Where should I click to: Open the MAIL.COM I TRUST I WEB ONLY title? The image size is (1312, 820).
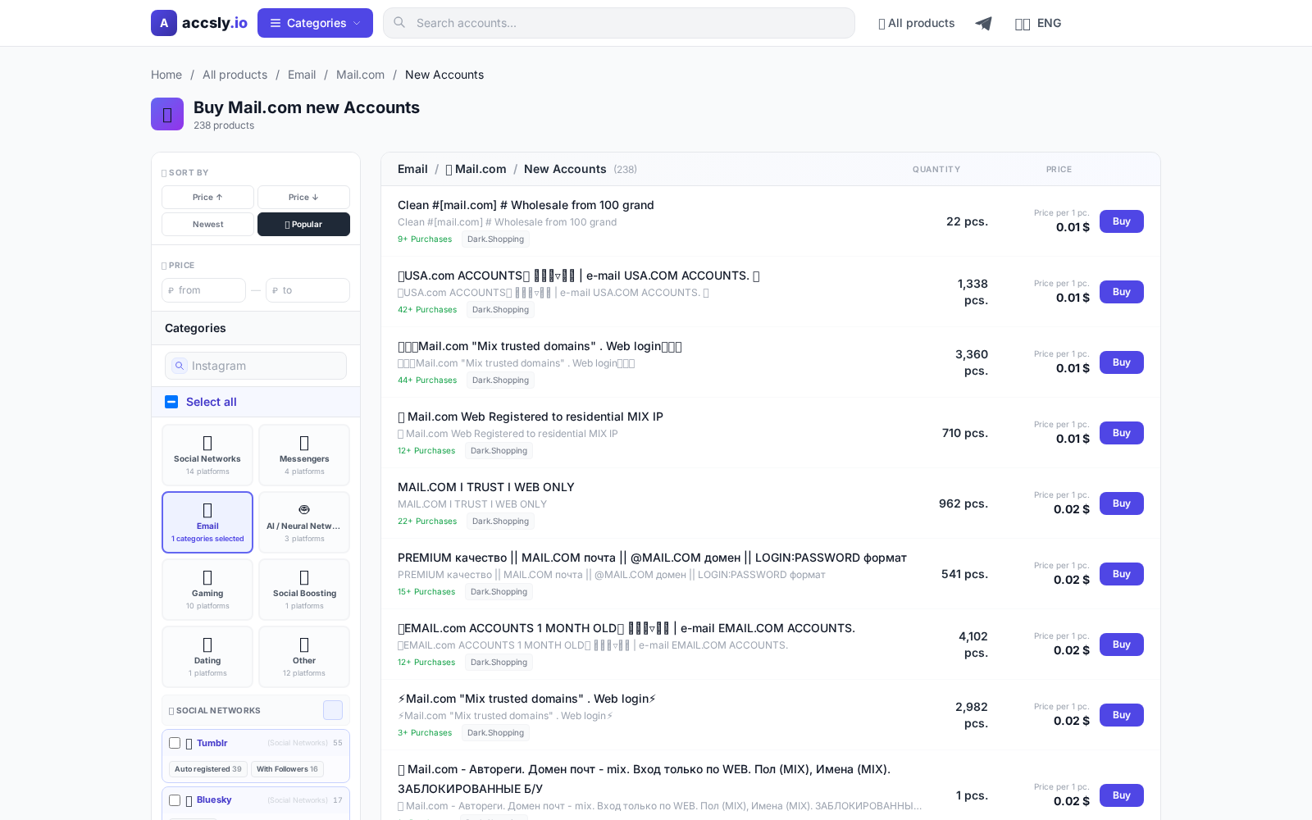pos(486,487)
